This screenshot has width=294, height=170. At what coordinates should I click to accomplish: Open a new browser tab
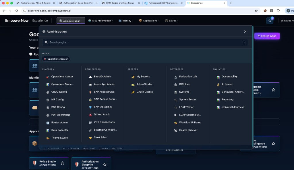[231, 3]
